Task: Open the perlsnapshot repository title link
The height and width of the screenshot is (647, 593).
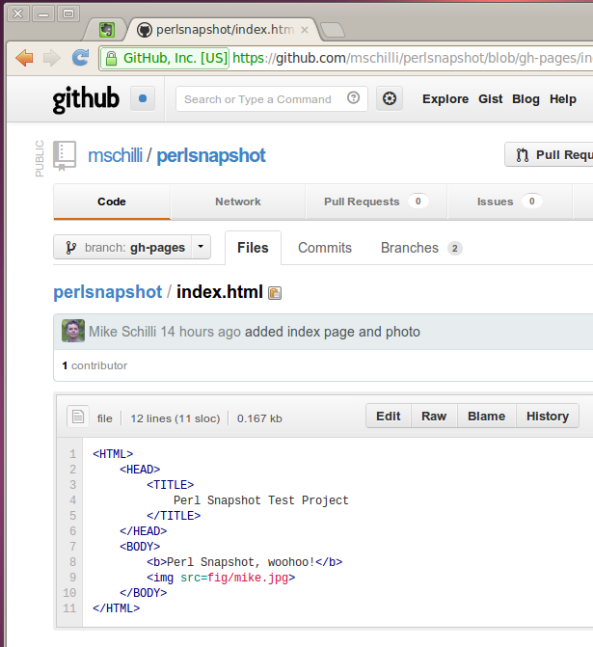Action: (211, 155)
